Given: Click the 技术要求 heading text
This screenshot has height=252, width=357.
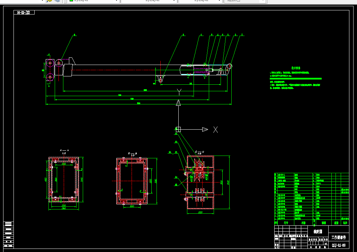Looking at the screenshot, I should (x=296, y=68).
